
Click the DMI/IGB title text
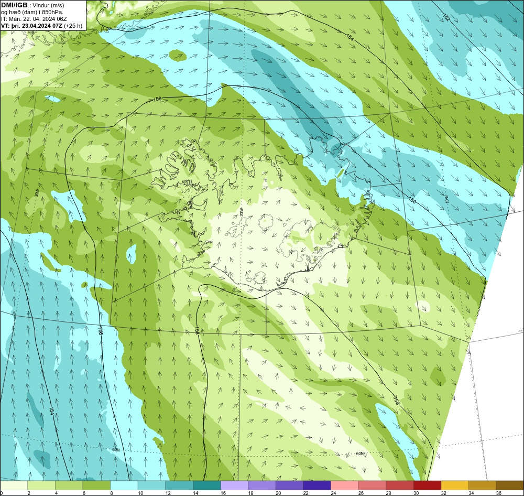point(14,5)
